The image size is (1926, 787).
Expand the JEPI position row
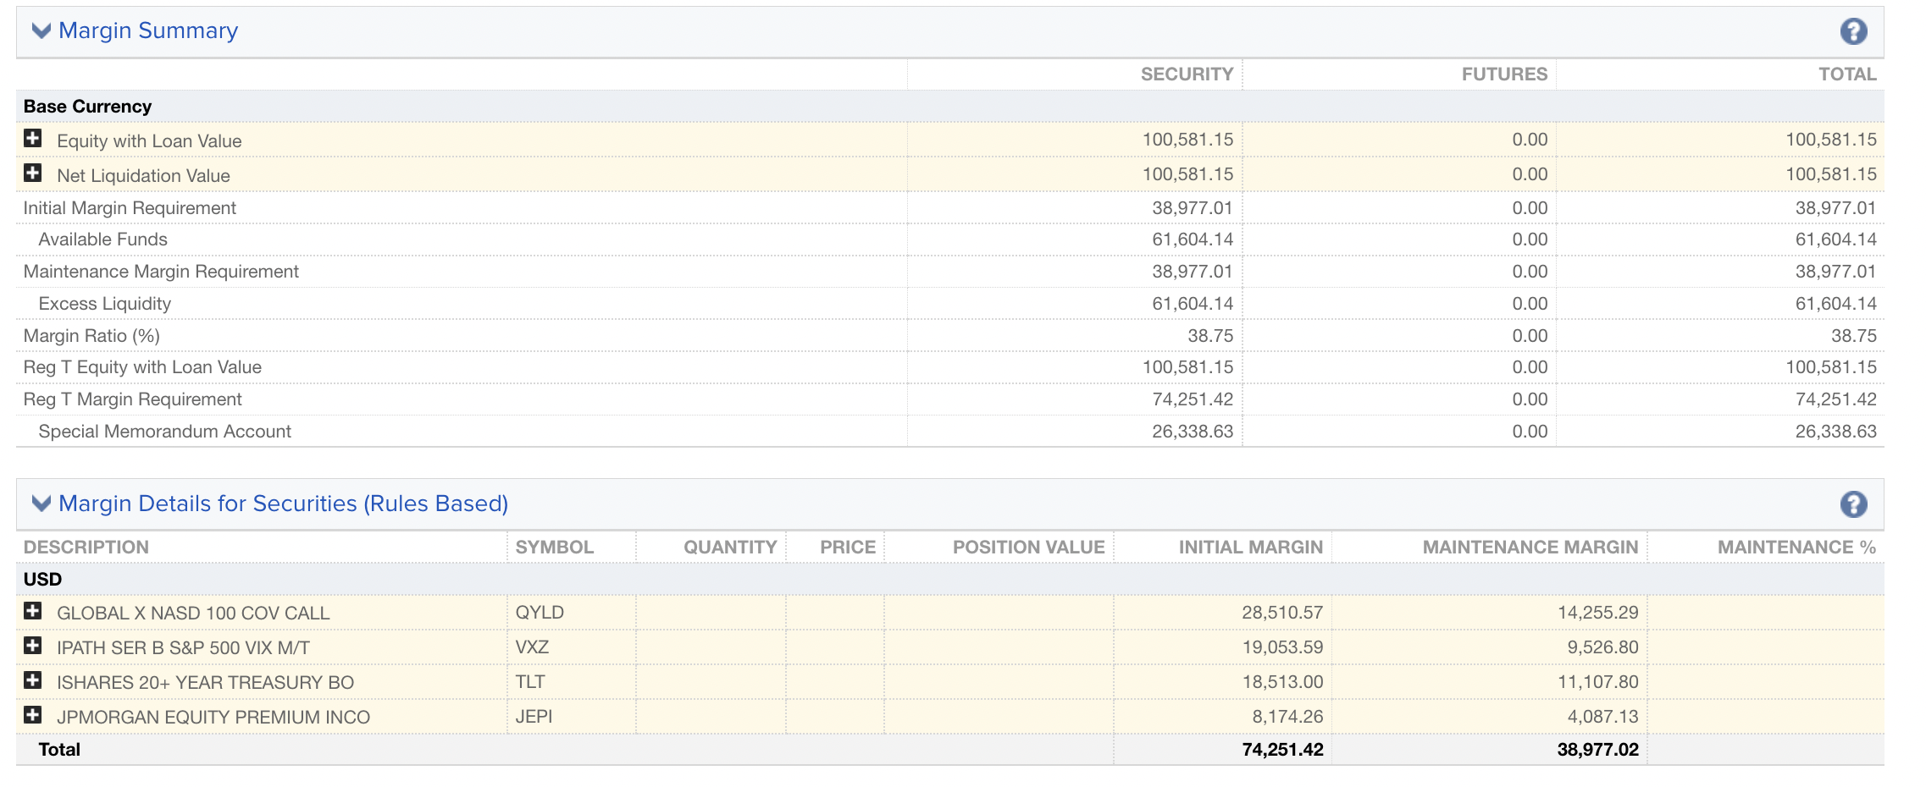pyautogui.click(x=33, y=715)
